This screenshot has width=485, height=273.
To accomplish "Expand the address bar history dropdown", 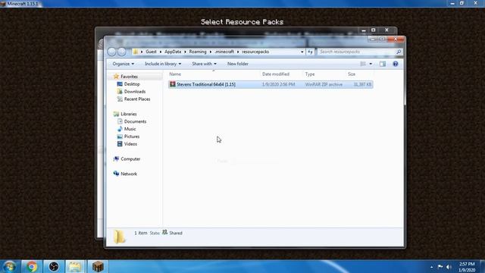I will [302, 52].
